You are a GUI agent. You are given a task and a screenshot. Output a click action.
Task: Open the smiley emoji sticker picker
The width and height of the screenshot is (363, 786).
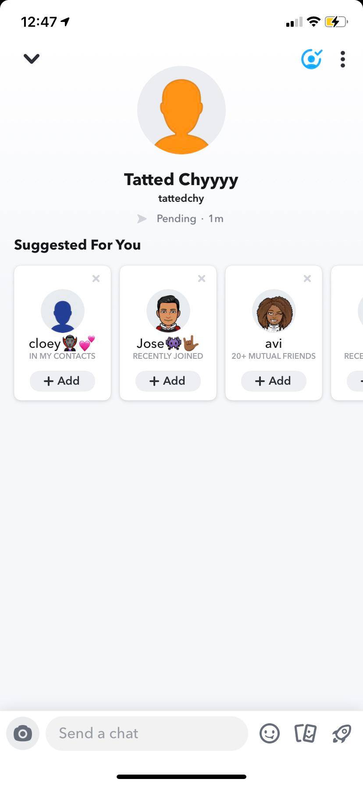269,733
